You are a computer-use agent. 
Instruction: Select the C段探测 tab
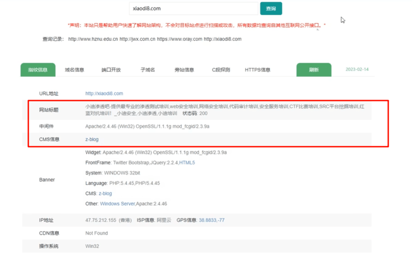221,69
